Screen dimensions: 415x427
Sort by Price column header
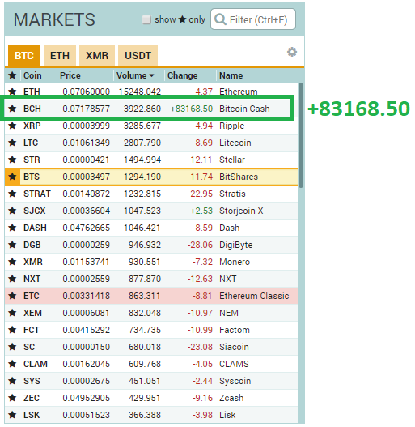click(70, 75)
